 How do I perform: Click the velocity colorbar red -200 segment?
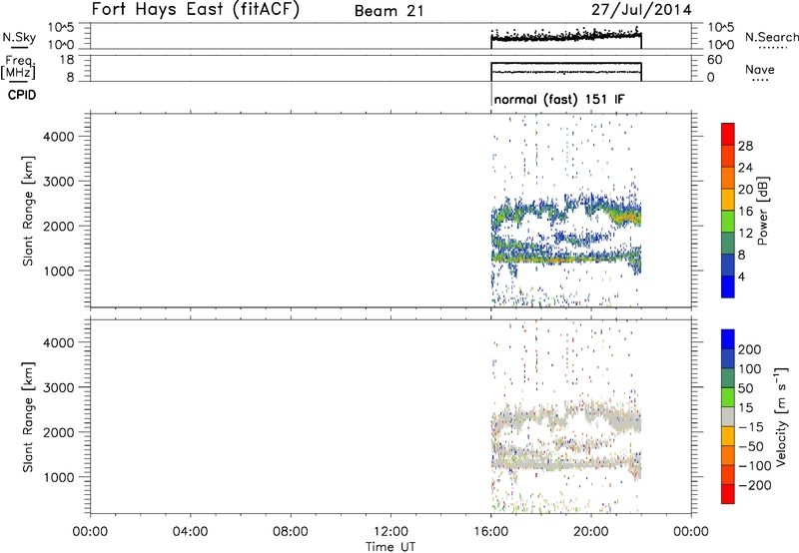[x=728, y=494]
